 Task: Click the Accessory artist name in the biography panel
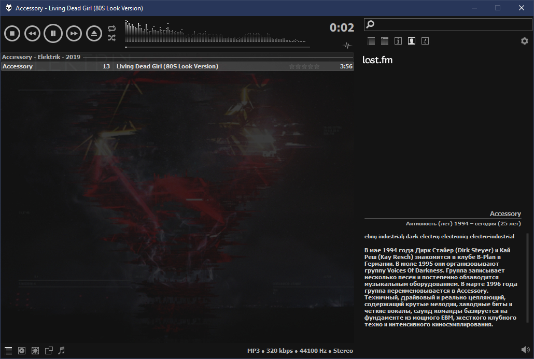click(x=505, y=214)
